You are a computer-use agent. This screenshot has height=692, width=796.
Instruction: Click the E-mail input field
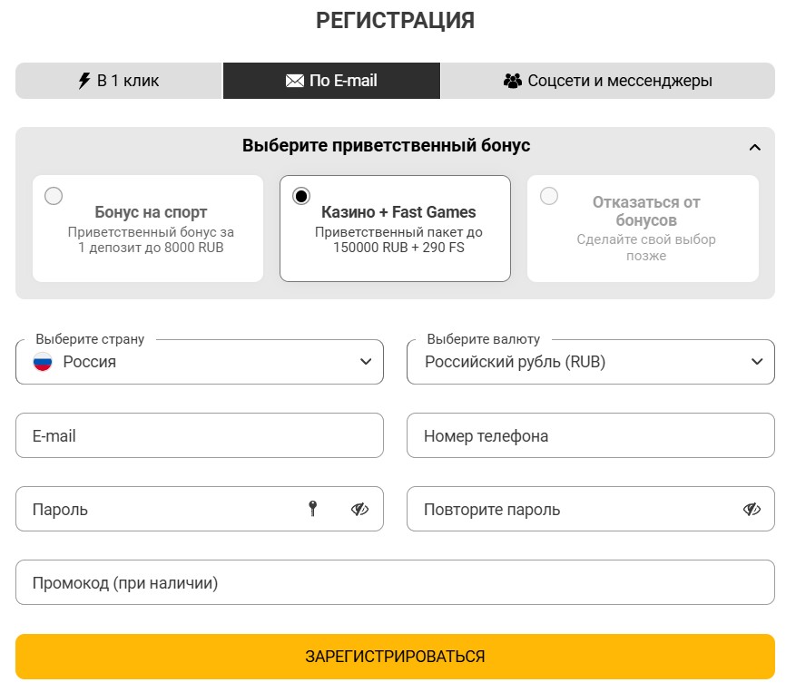point(200,435)
